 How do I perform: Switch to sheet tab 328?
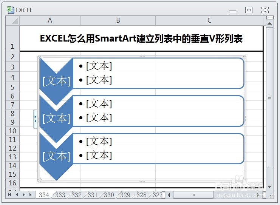pos(141,195)
